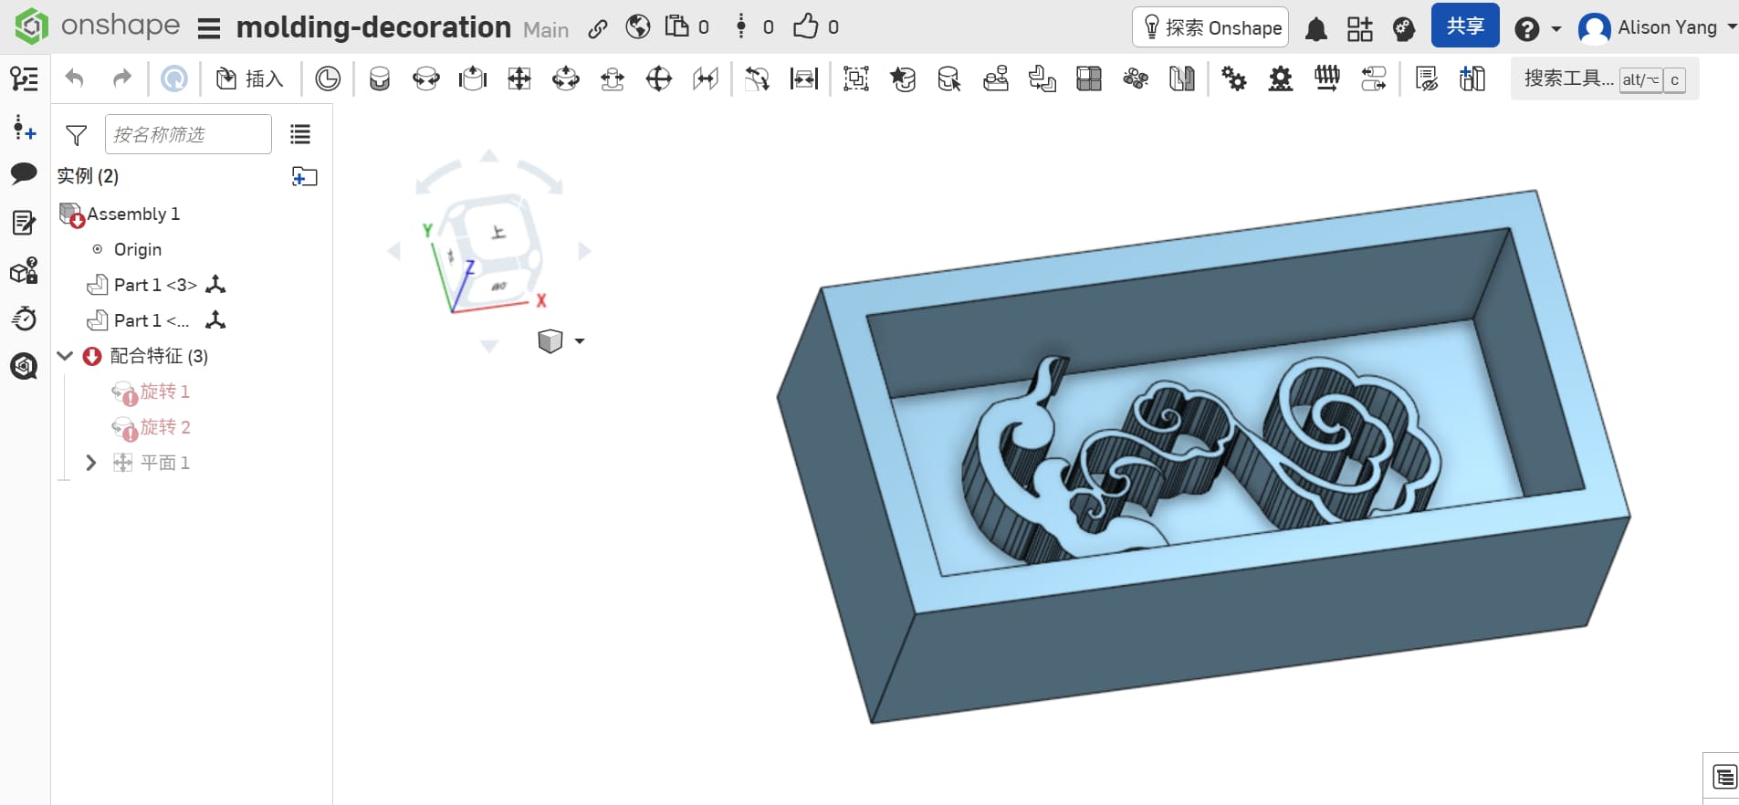Click the document link icon beside Main
This screenshot has height=805, width=1739.
point(598,29)
